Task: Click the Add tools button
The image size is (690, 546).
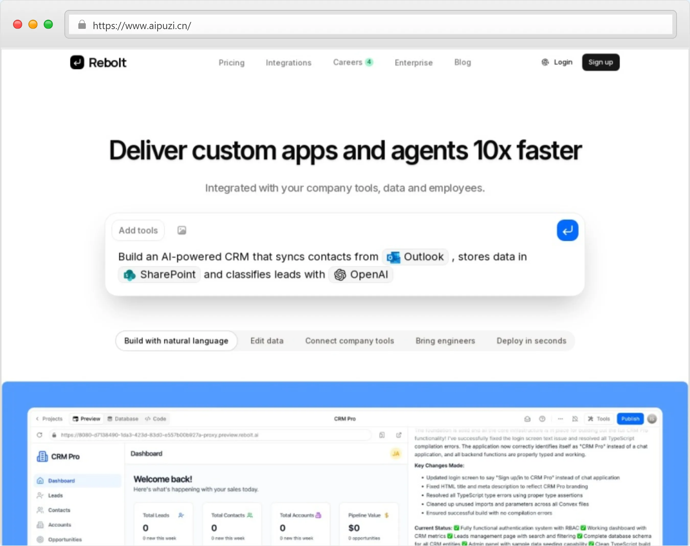Action: point(138,230)
